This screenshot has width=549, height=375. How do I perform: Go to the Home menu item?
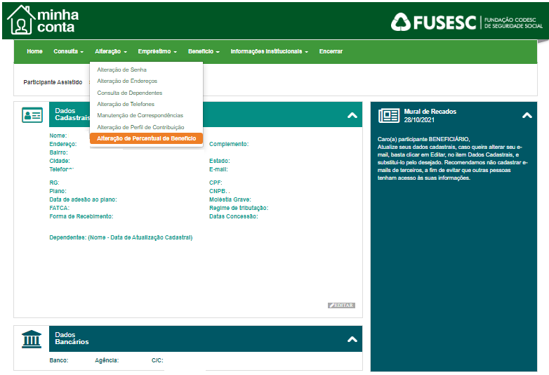pyautogui.click(x=34, y=52)
